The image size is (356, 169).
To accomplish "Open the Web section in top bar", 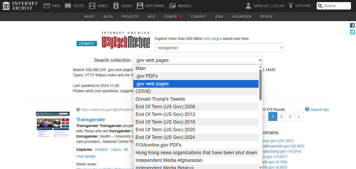I will 52,6.
